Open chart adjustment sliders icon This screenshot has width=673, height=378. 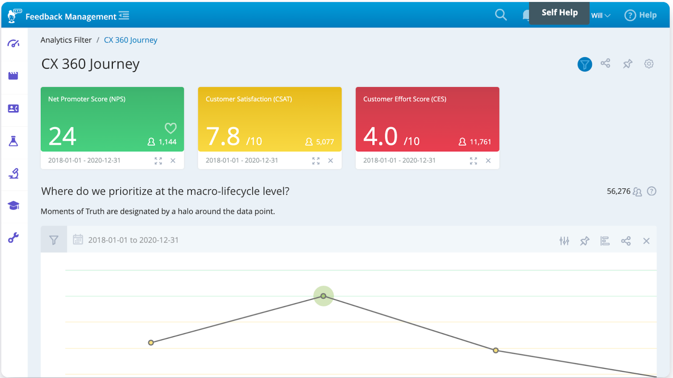564,241
